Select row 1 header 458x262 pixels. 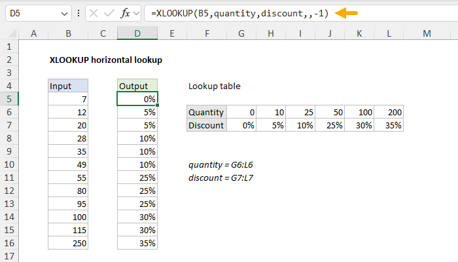click(x=9, y=47)
